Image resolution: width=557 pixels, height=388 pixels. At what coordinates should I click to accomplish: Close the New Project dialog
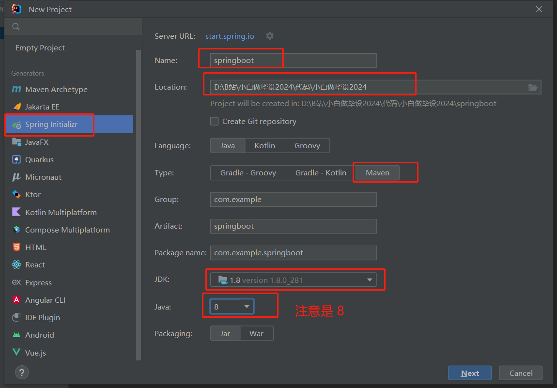click(x=539, y=9)
